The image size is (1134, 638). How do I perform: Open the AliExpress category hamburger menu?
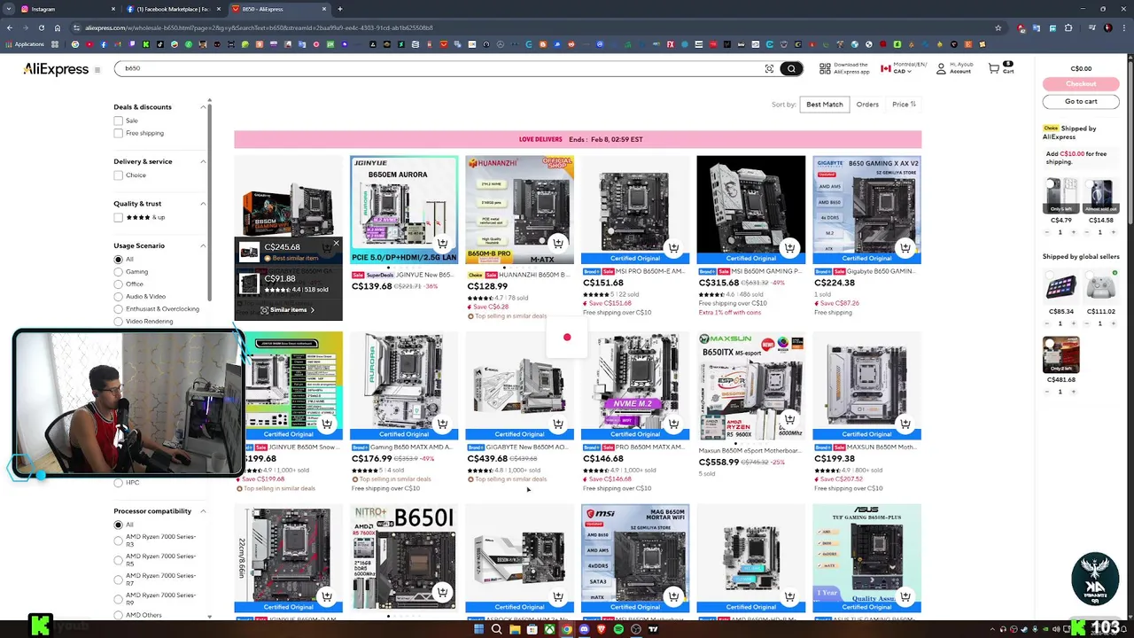point(97,69)
